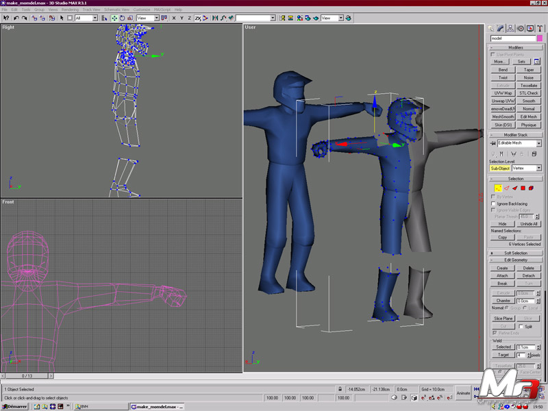Image resolution: width=548 pixels, height=411 pixels.
Task: Click the pink object color swatch
Action: tap(540, 38)
